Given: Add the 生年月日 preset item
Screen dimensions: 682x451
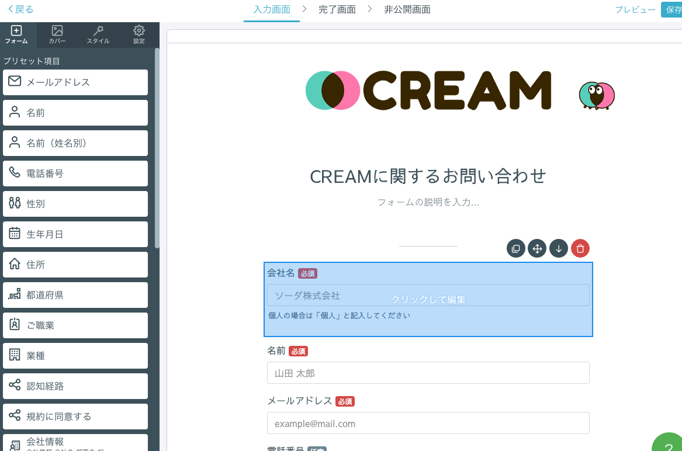Looking at the screenshot, I should 75,234.
